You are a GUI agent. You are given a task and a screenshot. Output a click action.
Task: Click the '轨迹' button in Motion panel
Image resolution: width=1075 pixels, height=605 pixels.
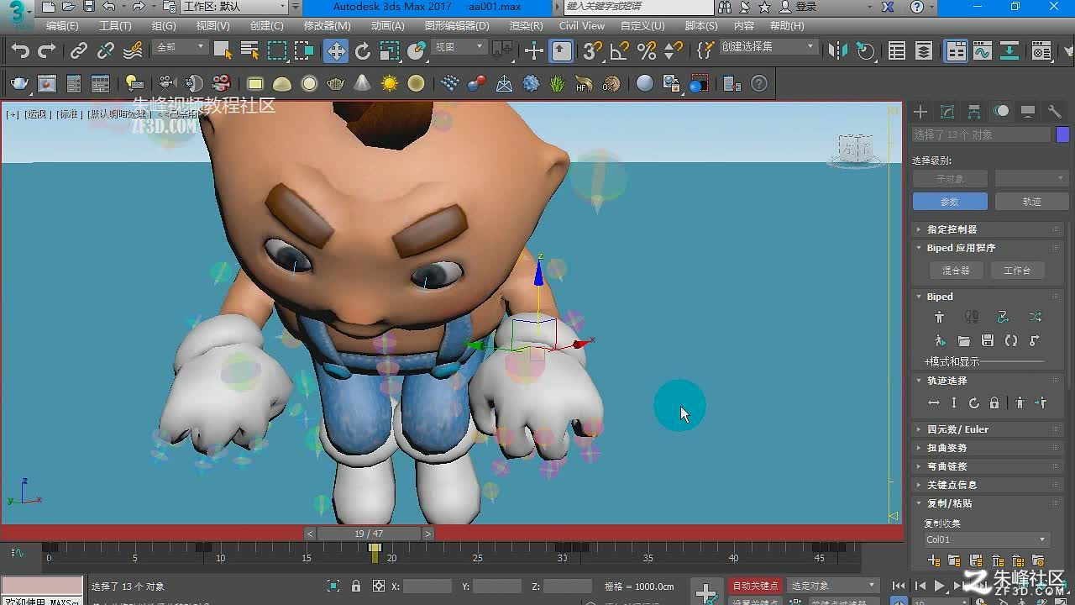[x=1031, y=202]
